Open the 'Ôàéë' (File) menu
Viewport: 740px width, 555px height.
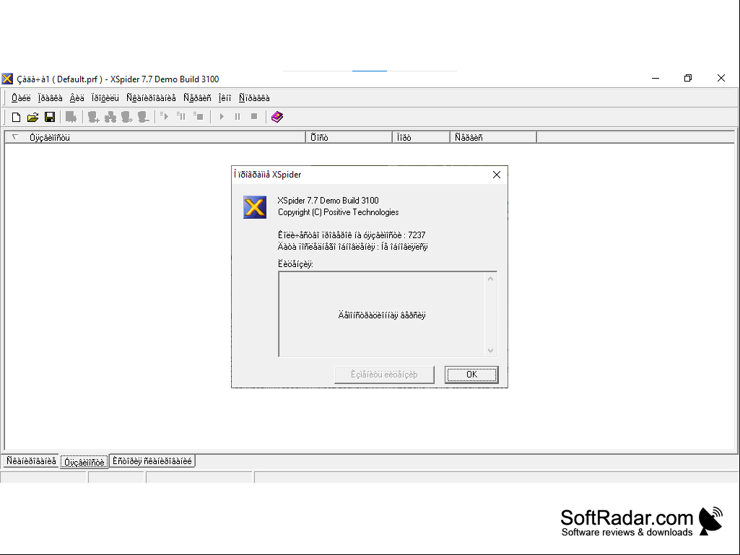pos(21,97)
